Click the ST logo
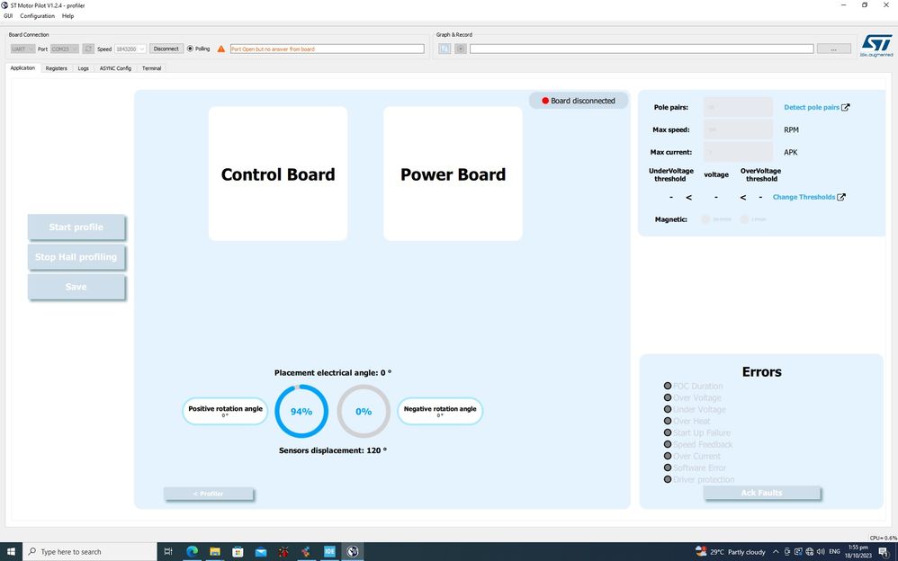 [x=876, y=45]
